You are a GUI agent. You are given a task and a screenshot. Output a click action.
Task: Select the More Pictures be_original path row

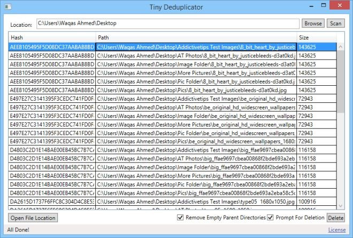[196, 124]
